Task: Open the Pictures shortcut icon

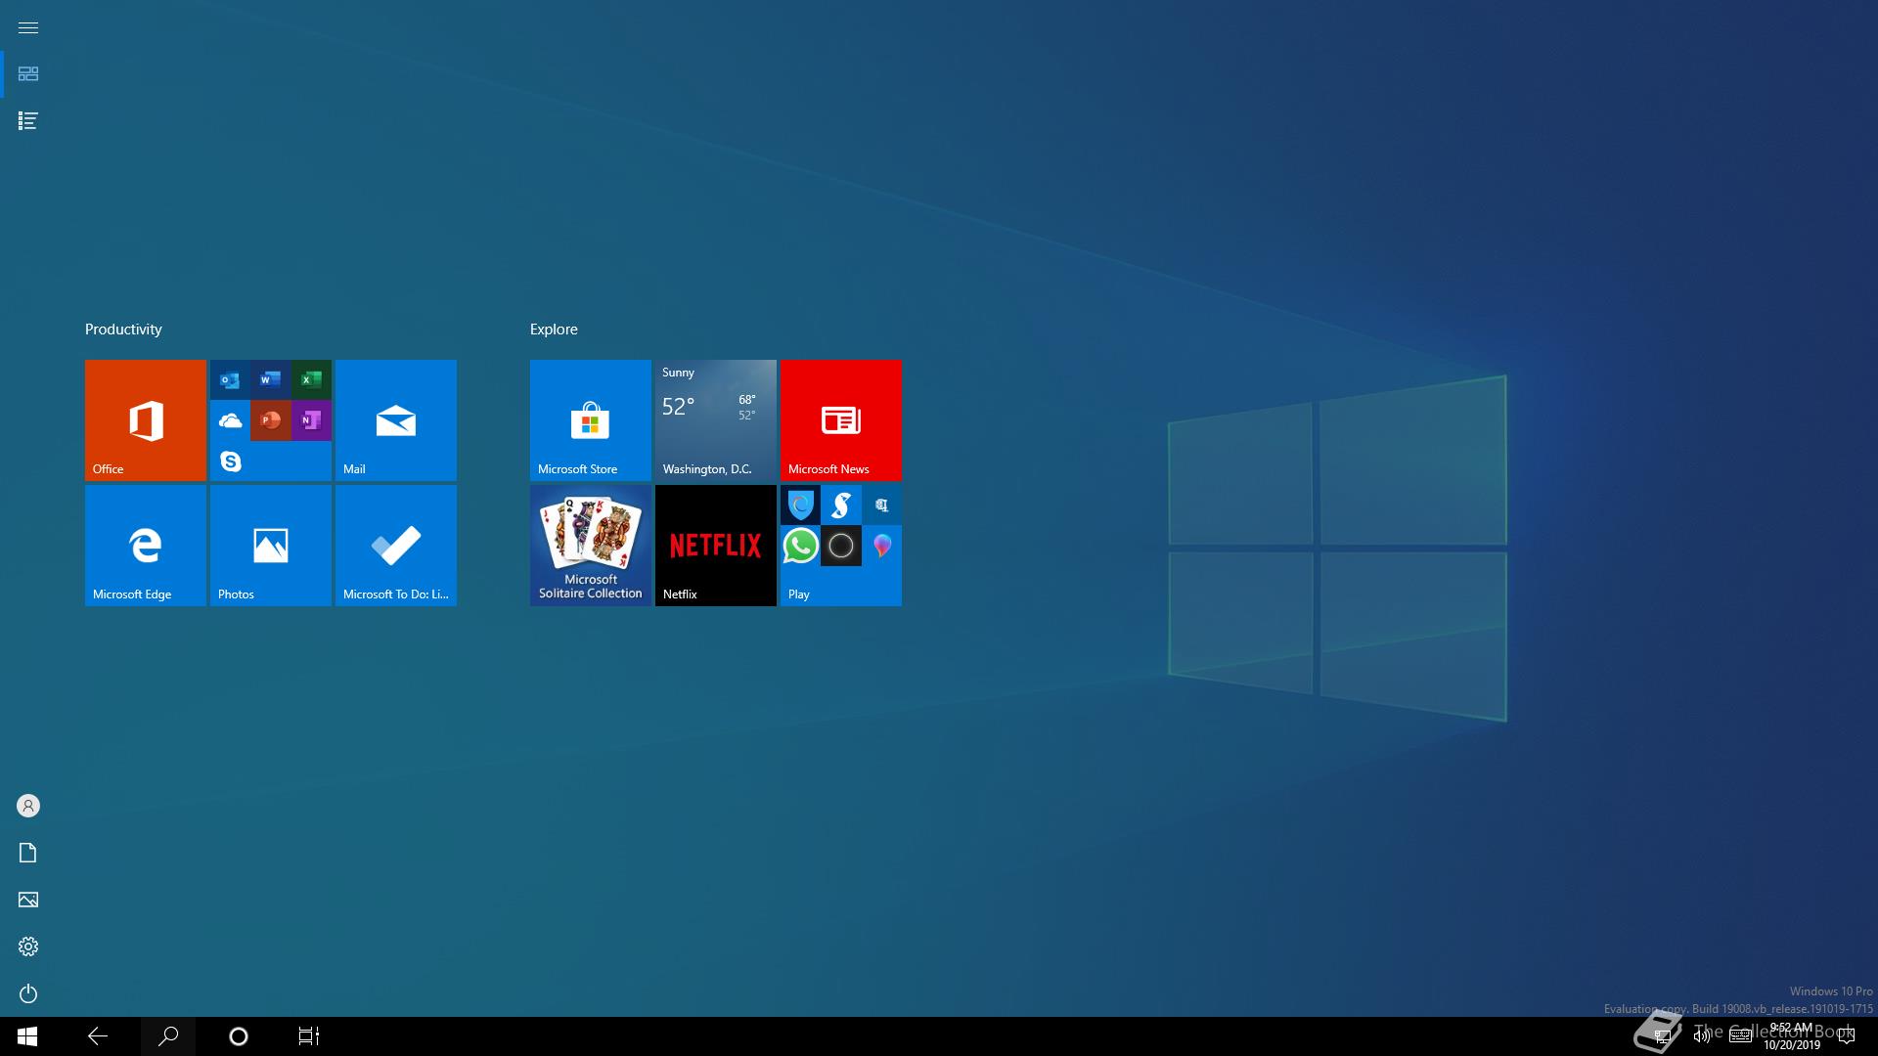Action: coord(28,900)
